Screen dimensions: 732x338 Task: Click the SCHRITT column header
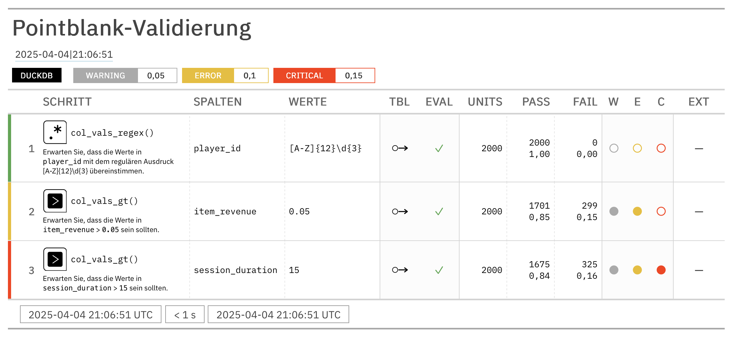click(x=67, y=102)
